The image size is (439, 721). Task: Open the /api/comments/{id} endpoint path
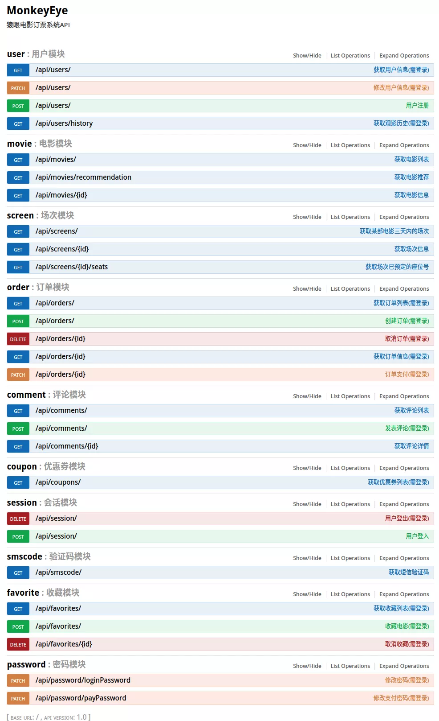tap(67, 446)
